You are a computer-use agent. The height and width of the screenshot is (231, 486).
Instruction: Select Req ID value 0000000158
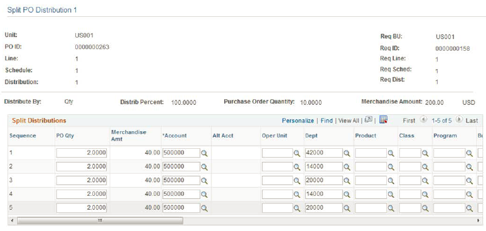click(453, 48)
